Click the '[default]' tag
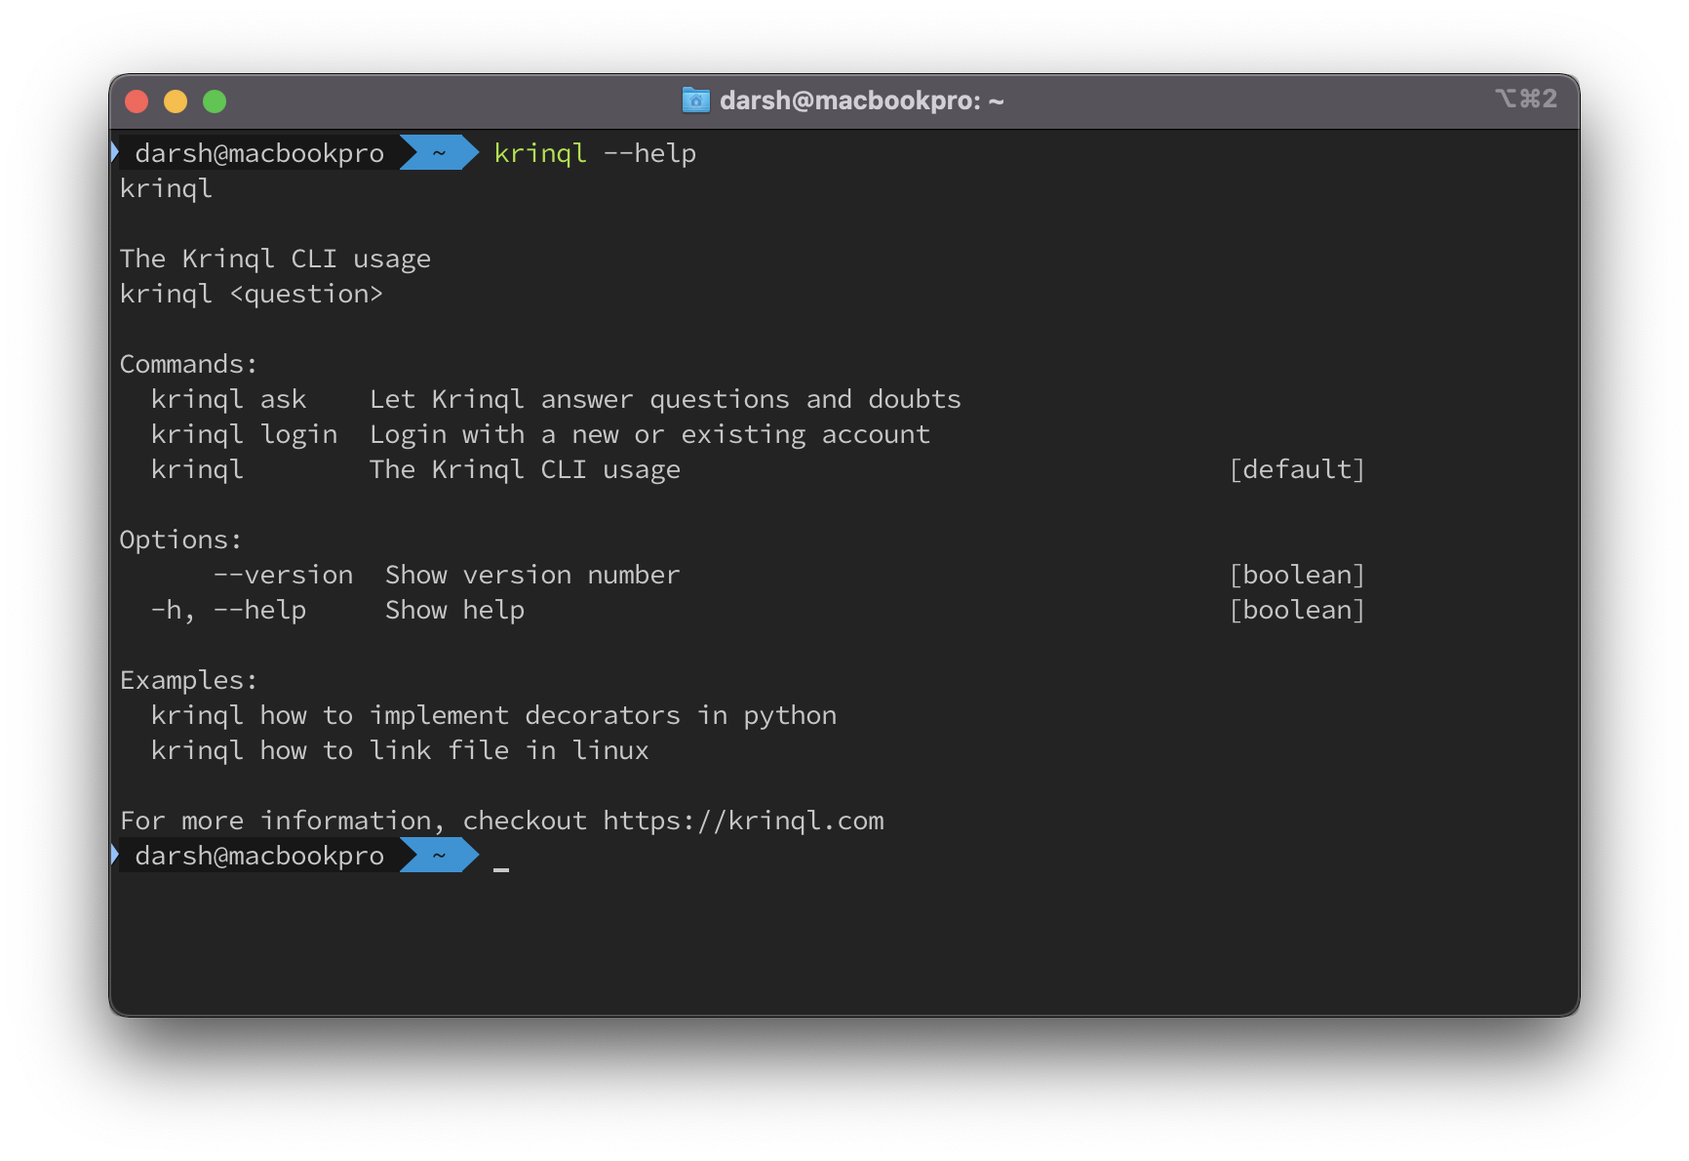This screenshot has height=1161, width=1689. (1297, 469)
